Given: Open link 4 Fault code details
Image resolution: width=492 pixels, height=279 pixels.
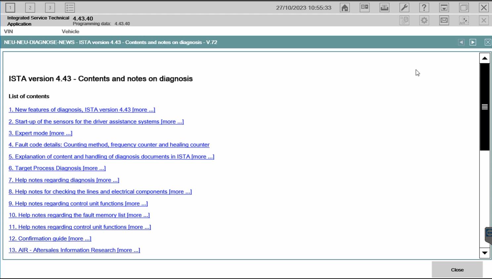Looking at the screenshot, I should (109, 145).
